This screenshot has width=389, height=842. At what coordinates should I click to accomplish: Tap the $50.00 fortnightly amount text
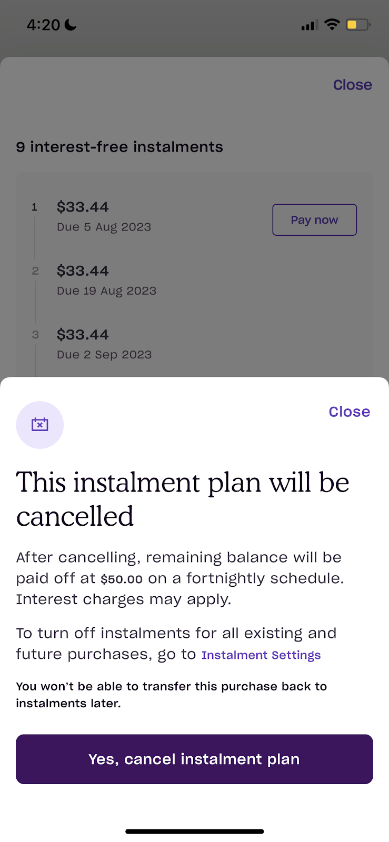tap(122, 579)
